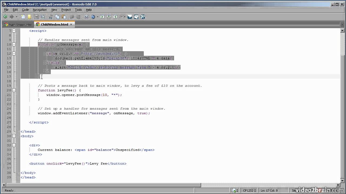Save the file with the floppy icon

[x=36, y=17]
